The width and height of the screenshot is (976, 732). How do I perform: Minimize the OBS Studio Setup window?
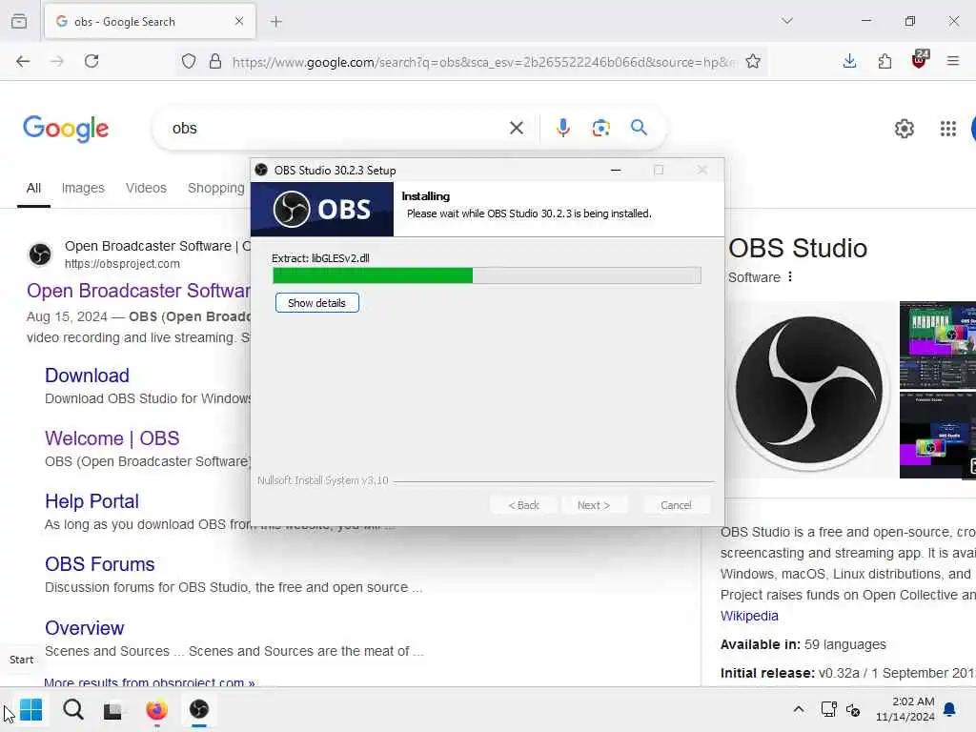[616, 170]
